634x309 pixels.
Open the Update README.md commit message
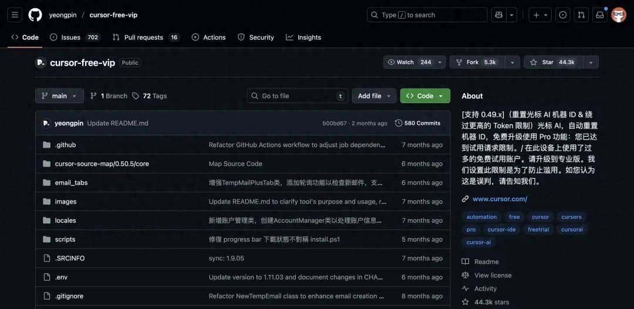[x=117, y=123]
